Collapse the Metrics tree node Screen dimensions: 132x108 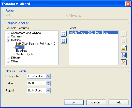pos(8,40)
